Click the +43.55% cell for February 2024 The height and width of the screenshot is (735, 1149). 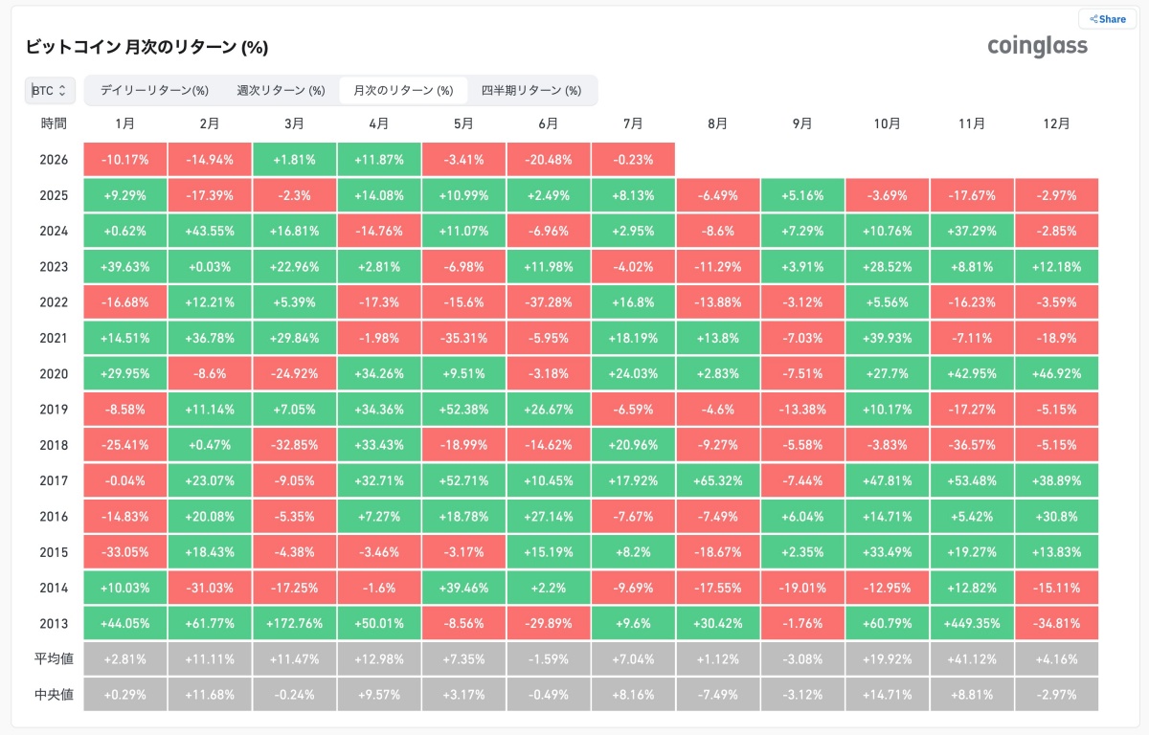210,231
